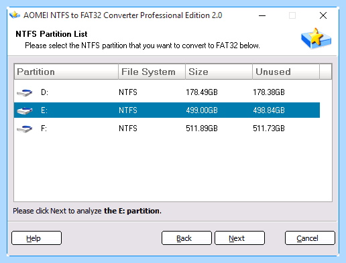The image size is (346, 263).
Task: Click the 178.38GB unused value
Action: coord(269,92)
